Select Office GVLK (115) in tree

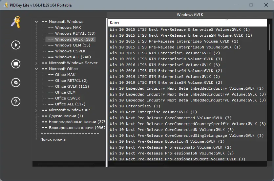pyautogui.click(x=72, y=86)
